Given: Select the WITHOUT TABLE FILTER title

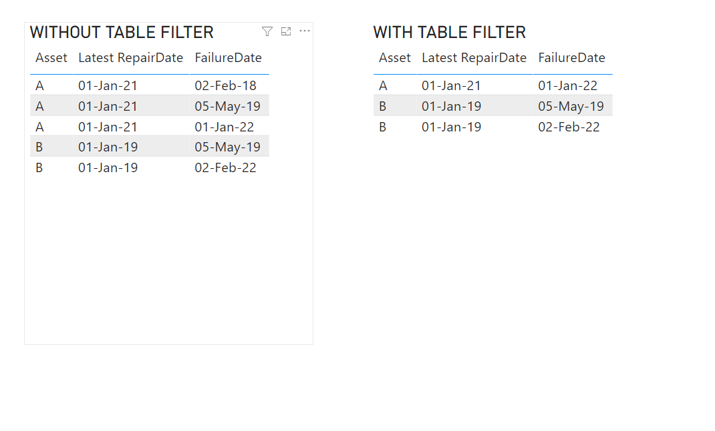Looking at the screenshot, I should pyautogui.click(x=122, y=32).
